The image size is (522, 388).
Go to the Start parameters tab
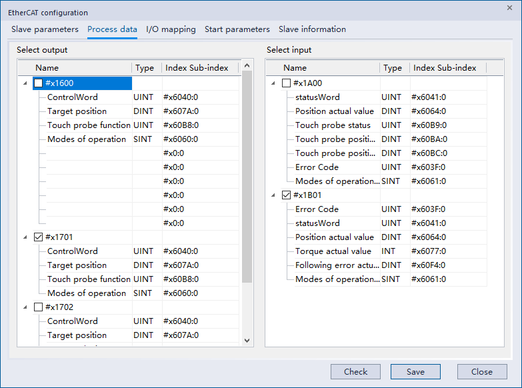pyautogui.click(x=237, y=29)
